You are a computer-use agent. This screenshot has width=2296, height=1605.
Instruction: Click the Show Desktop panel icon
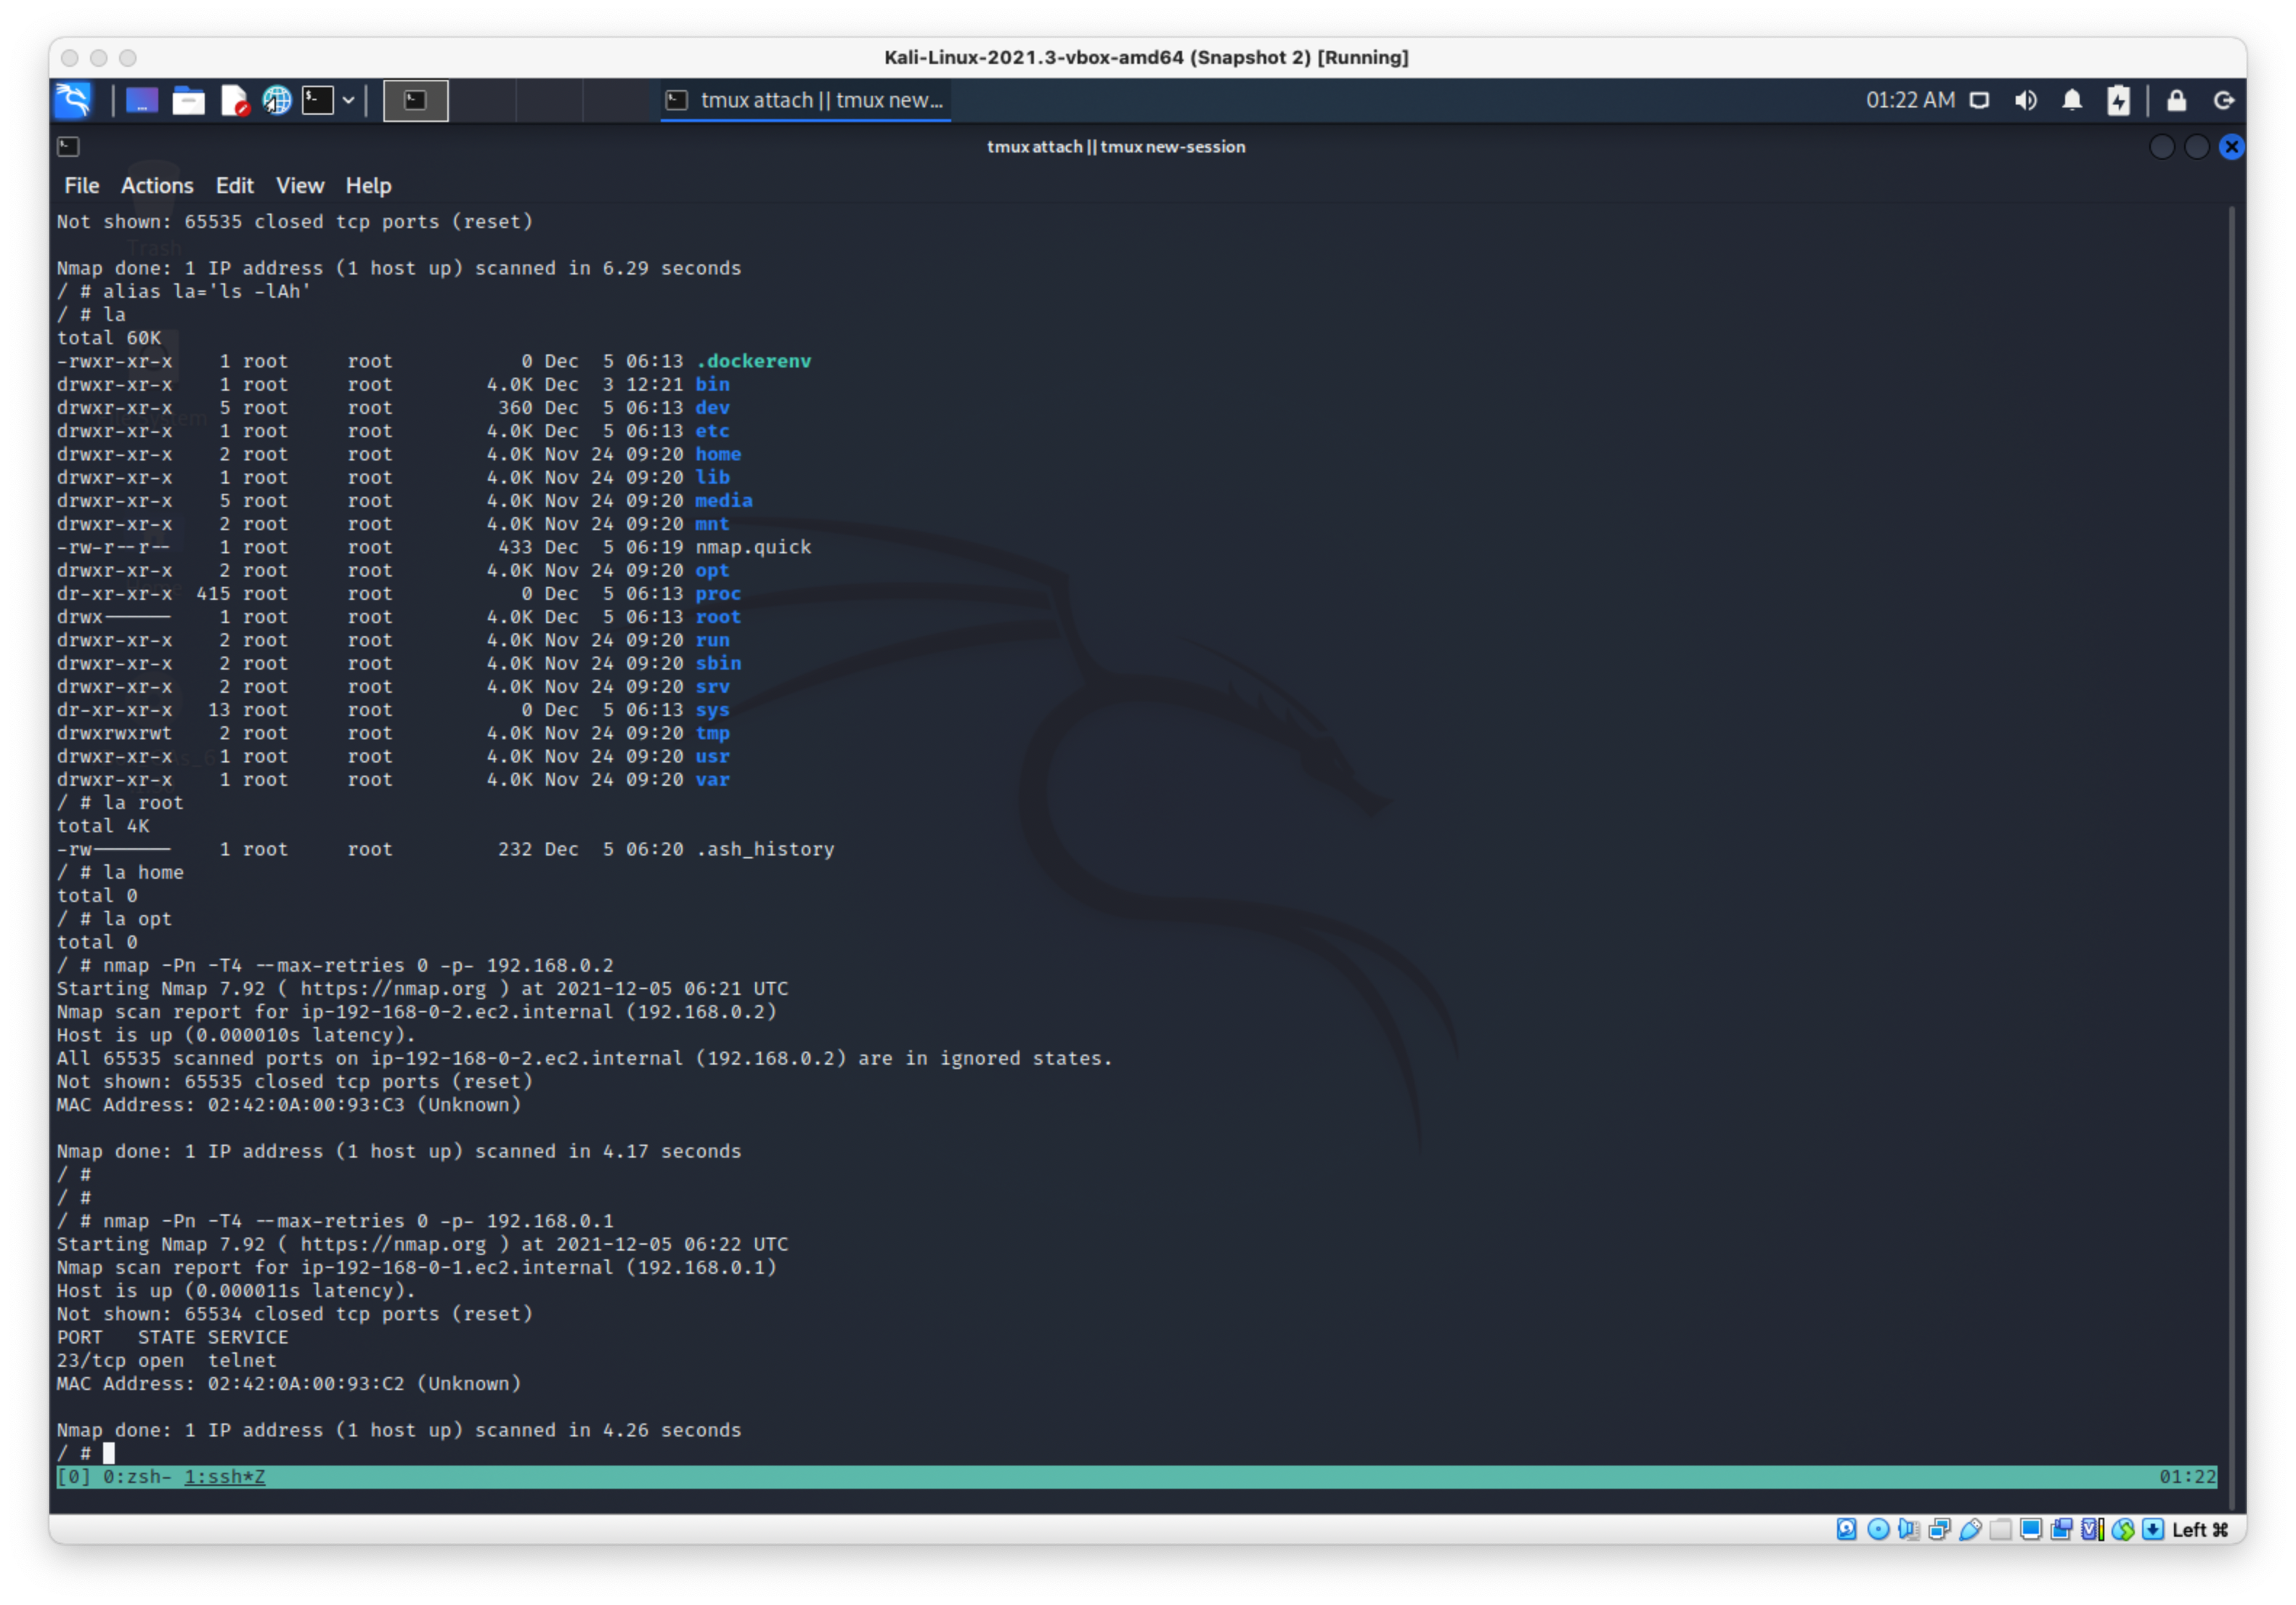(141, 100)
